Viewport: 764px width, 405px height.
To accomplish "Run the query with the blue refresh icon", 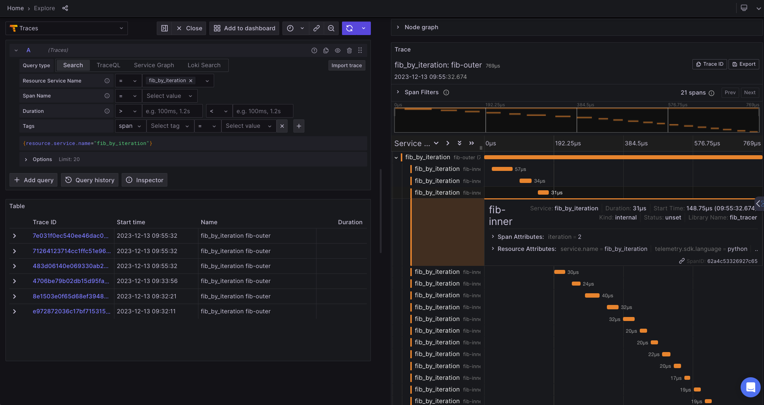I will click(349, 28).
